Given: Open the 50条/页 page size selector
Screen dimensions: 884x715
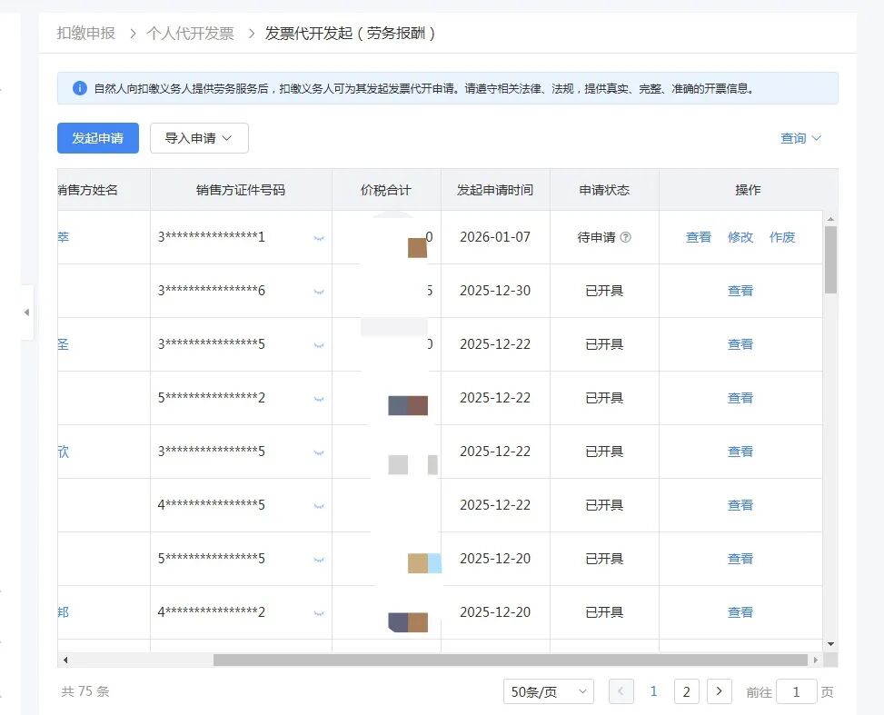Looking at the screenshot, I should pyautogui.click(x=548, y=691).
